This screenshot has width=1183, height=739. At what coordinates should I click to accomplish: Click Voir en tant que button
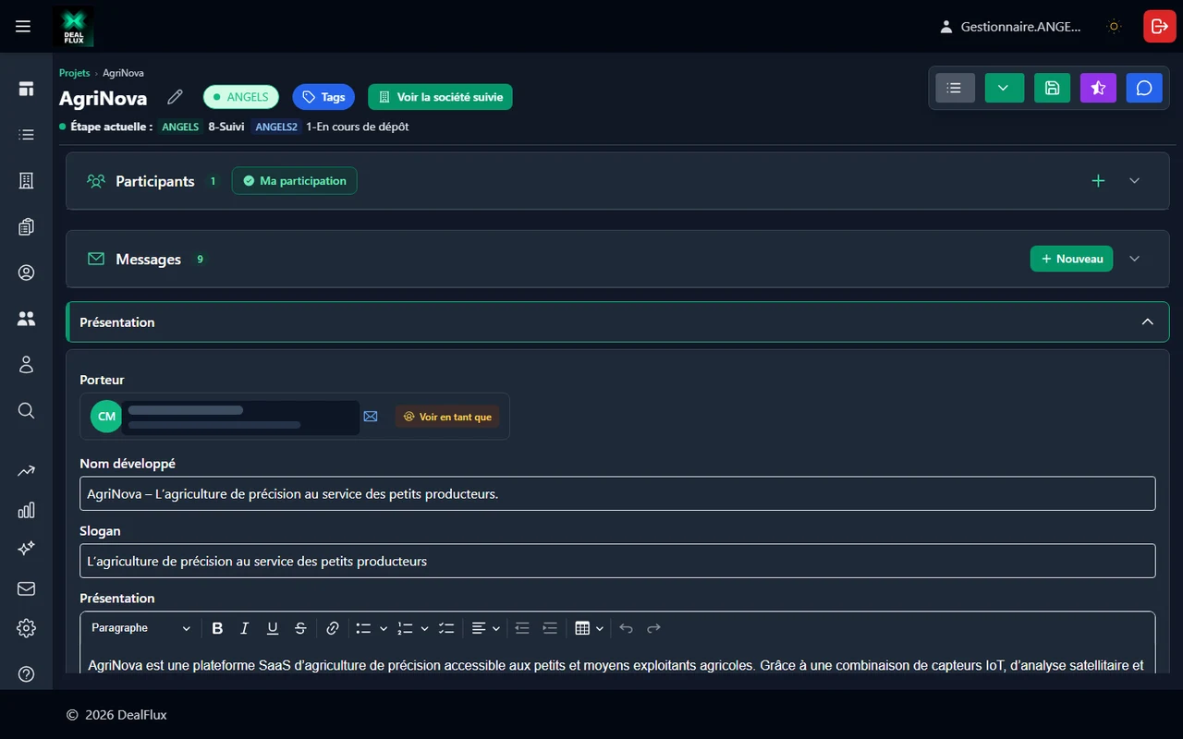pyautogui.click(x=447, y=417)
